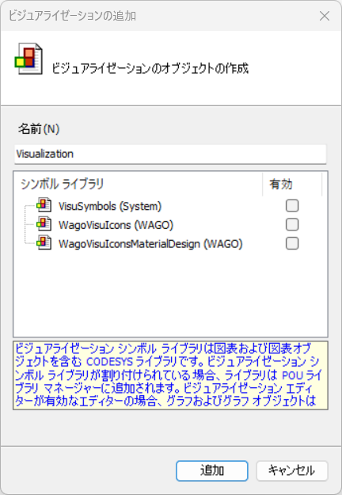The height and width of the screenshot is (495, 342).
Task: Click the blue library description text box
Action: [x=170, y=375]
